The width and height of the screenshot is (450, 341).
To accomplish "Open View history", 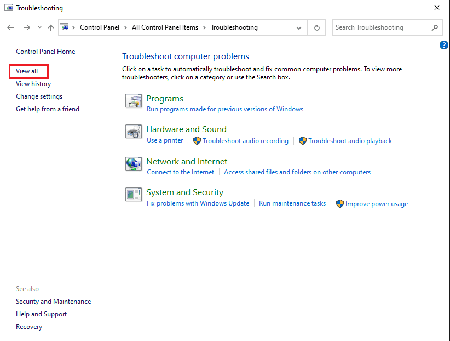I will pos(33,84).
